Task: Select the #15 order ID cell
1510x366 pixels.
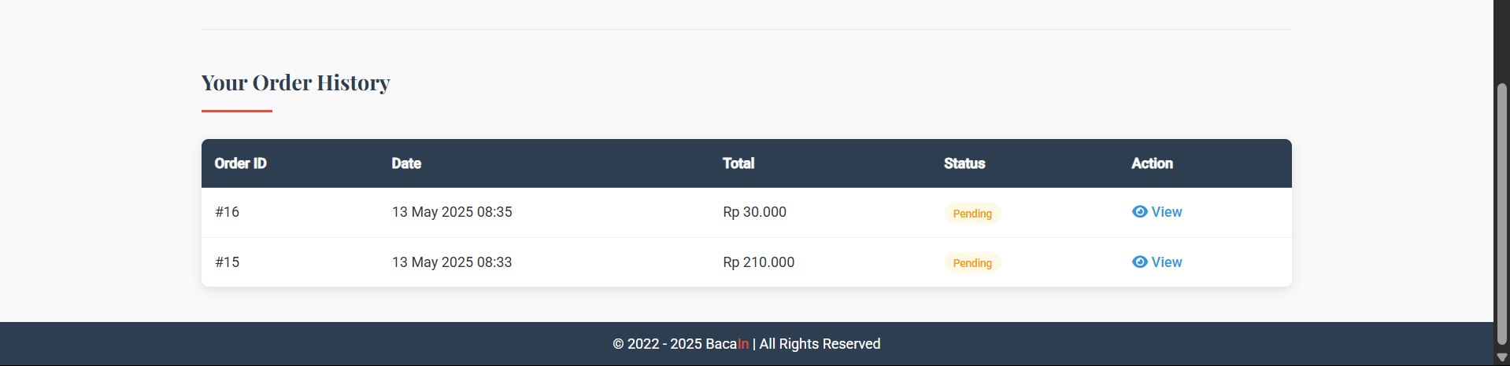Action: (228, 262)
